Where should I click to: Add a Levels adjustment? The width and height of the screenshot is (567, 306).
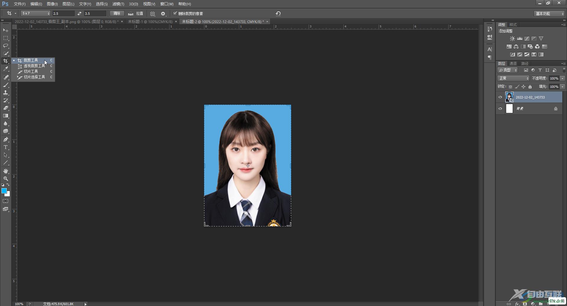(x=519, y=39)
